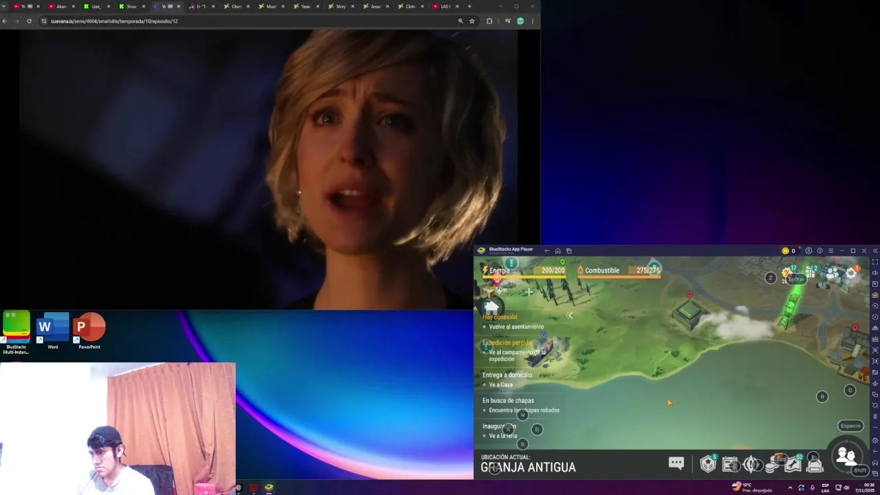
Task: Open the wrench blueprint icon with 52 badge
Action: tap(793, 464)
